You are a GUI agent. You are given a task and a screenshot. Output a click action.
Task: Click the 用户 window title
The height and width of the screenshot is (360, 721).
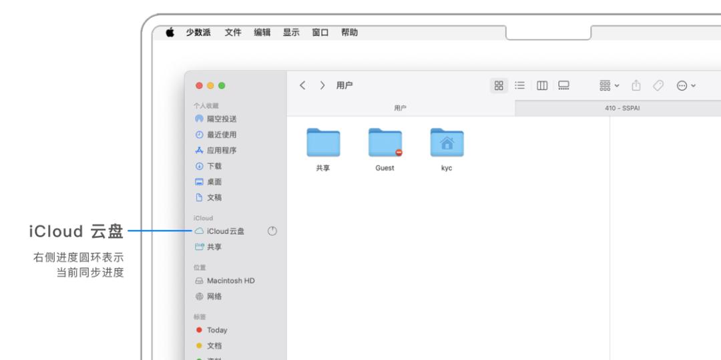(344, 85)
